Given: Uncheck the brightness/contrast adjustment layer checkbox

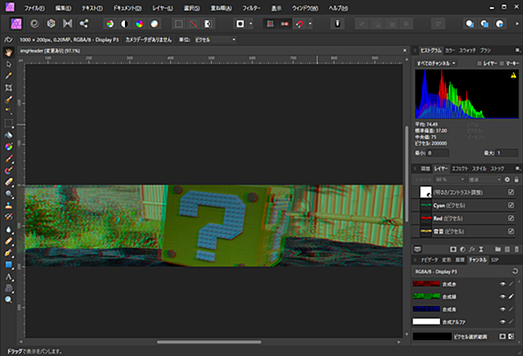Looking at the screenshot, I should coord(511,192).
